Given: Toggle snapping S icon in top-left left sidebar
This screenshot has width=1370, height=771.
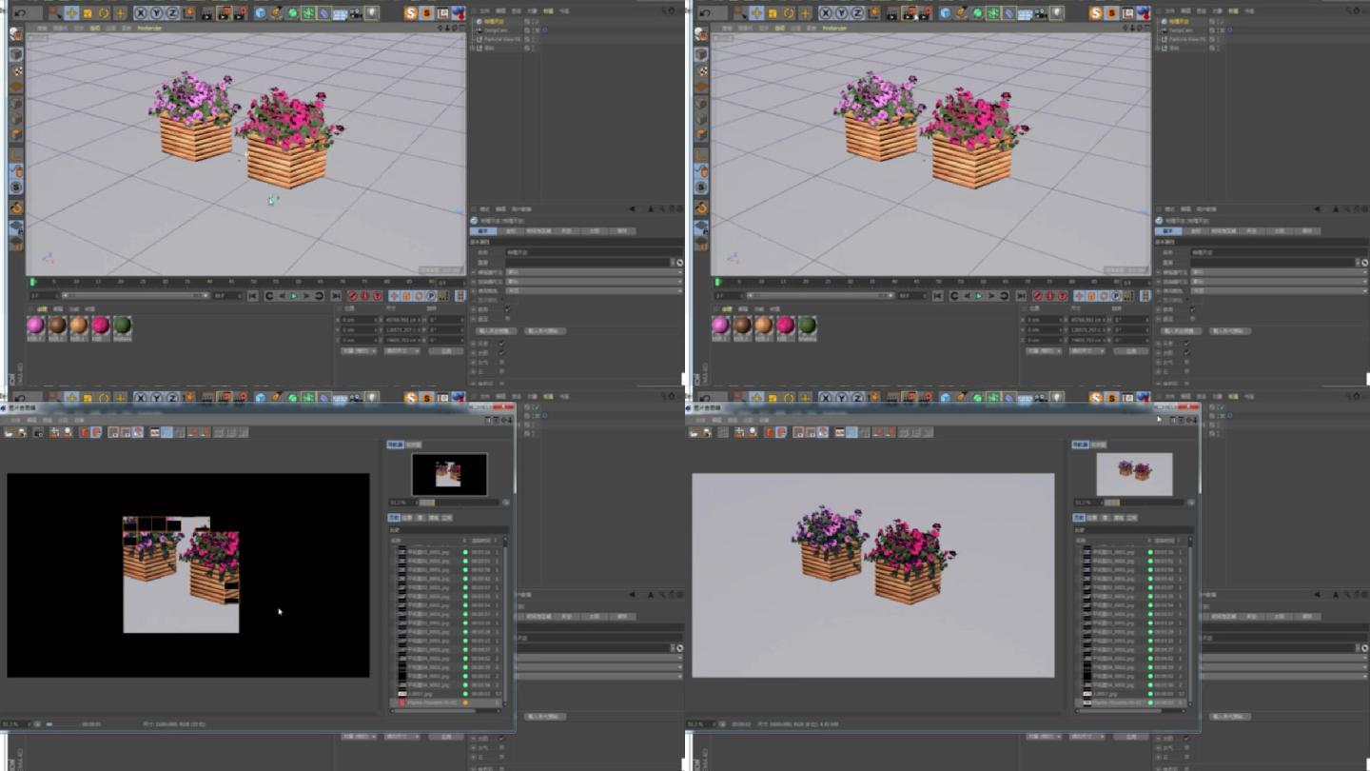Looking at the screenshot, I should click(x=16, y=188).
